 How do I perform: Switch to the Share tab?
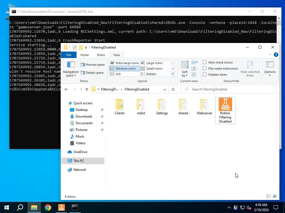101,55
